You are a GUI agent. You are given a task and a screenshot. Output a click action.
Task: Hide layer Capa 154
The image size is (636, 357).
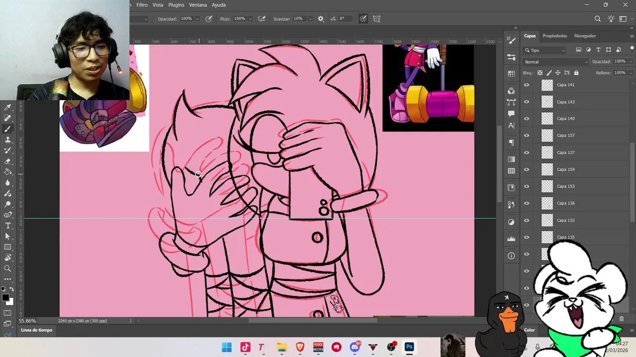(527, 170)
